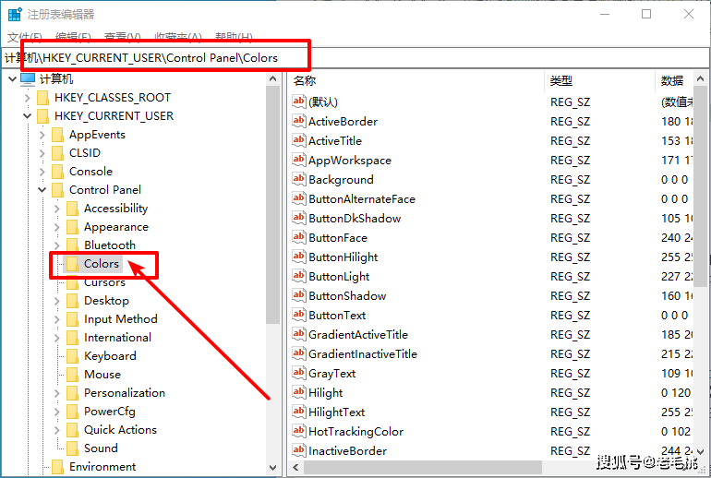Collapse the Control Panel key
Screen dimensions: 711x478
[42, 190]
